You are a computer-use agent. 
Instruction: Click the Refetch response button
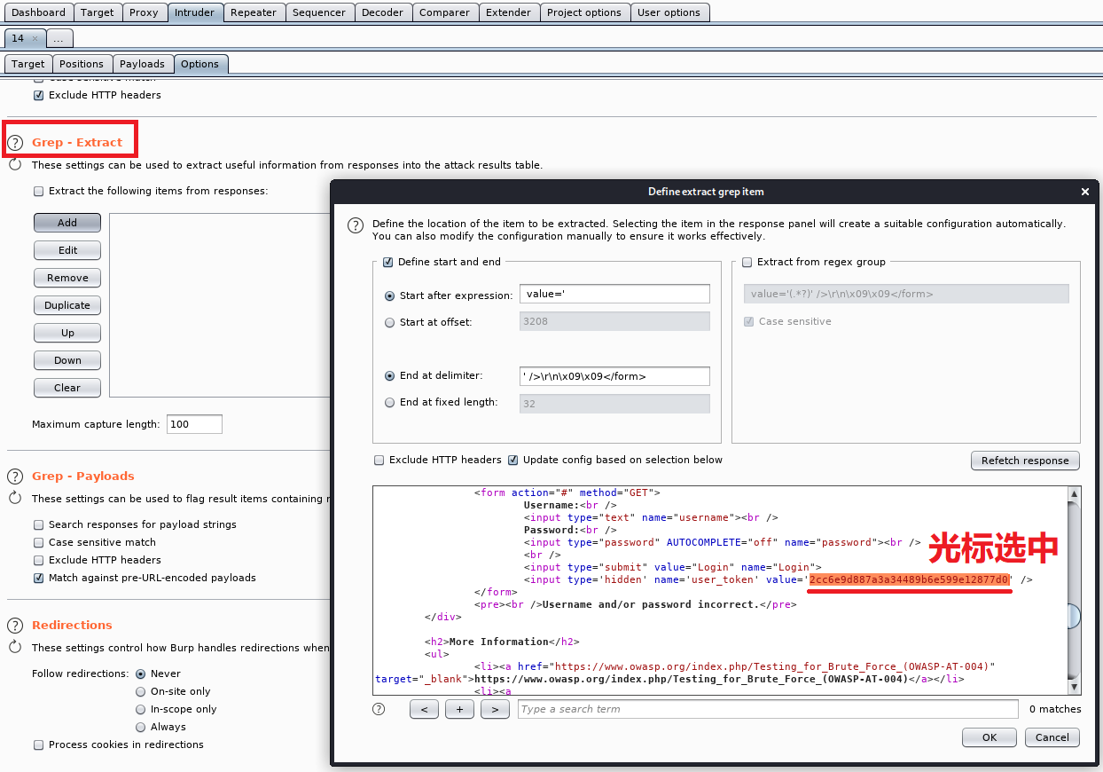(1025, 461)
